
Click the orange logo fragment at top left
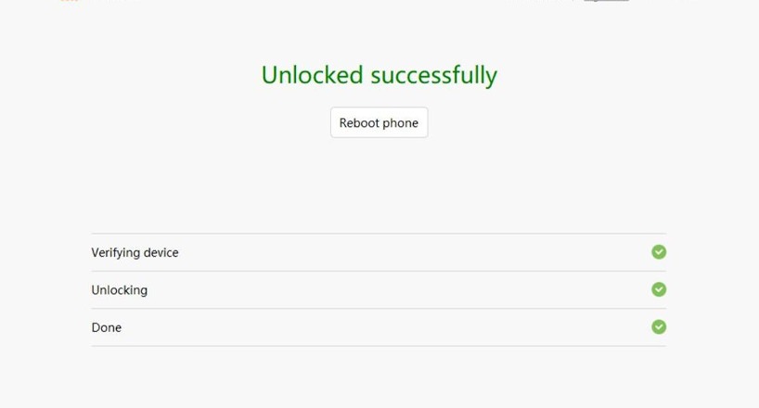tap(69, 1)
